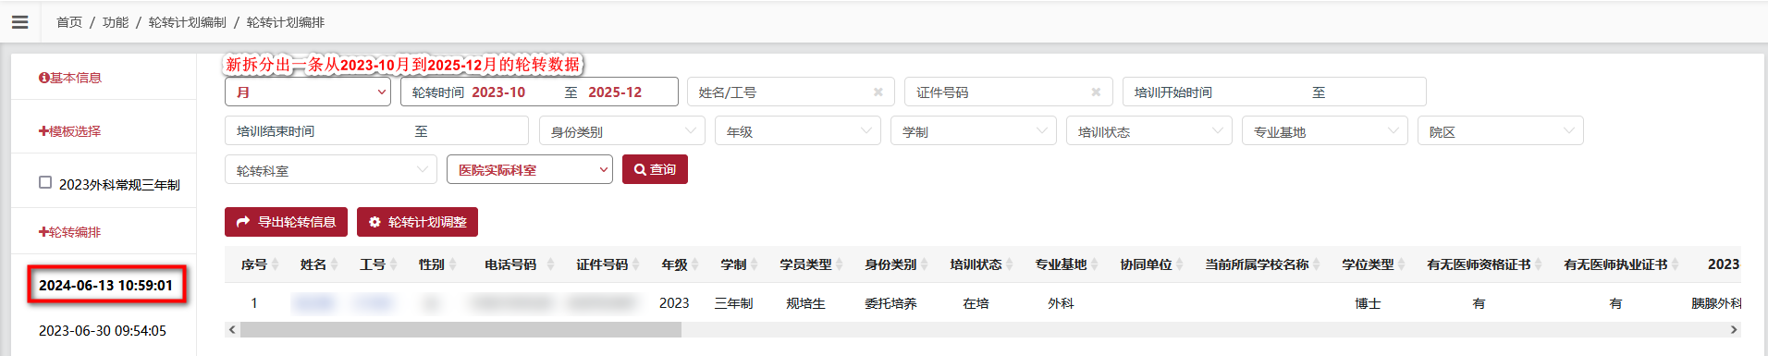Open the 专业基地 filter dropdown
The height and width of the screenshot is (356, 1768).
click(1325, 130)
